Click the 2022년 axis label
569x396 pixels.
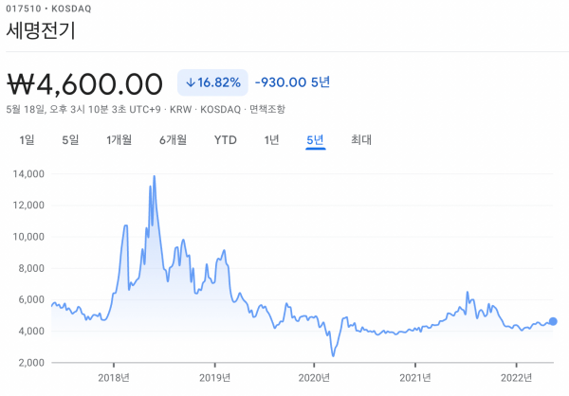coord(517,378)
